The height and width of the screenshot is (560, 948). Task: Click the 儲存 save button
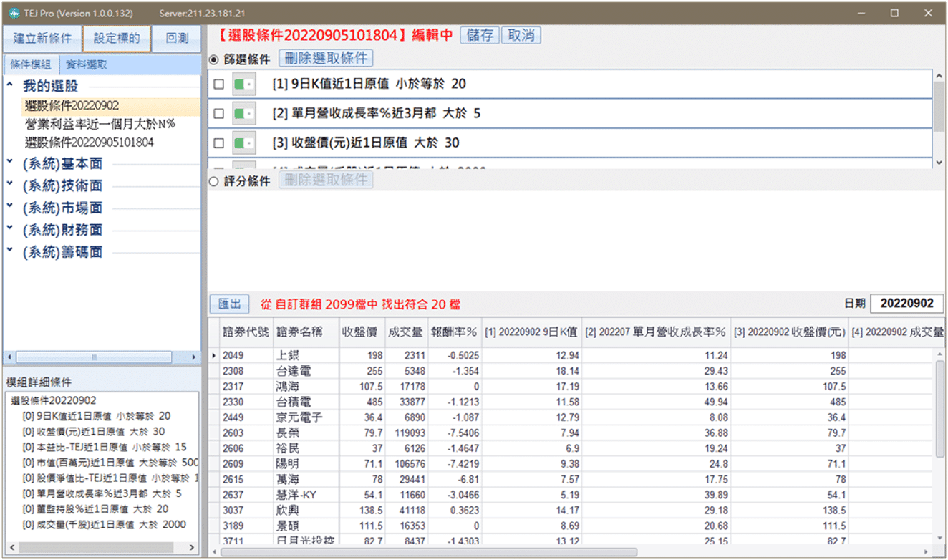(479, 34)
